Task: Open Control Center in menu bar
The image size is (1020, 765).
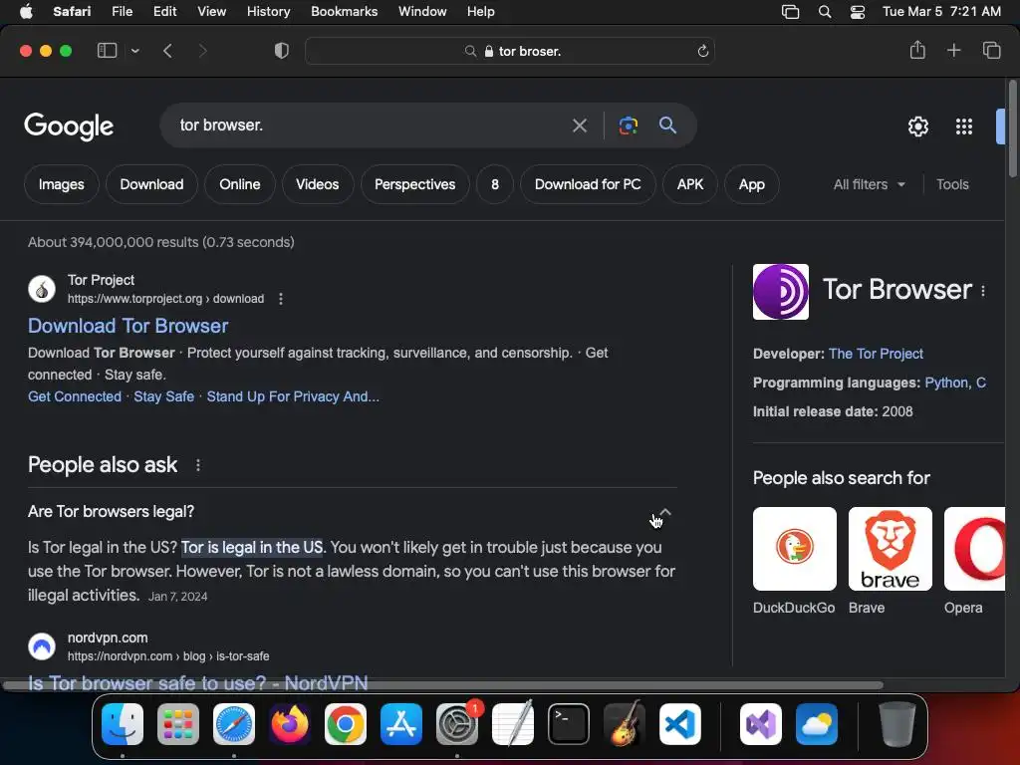Action: click(x=858, y=12)
